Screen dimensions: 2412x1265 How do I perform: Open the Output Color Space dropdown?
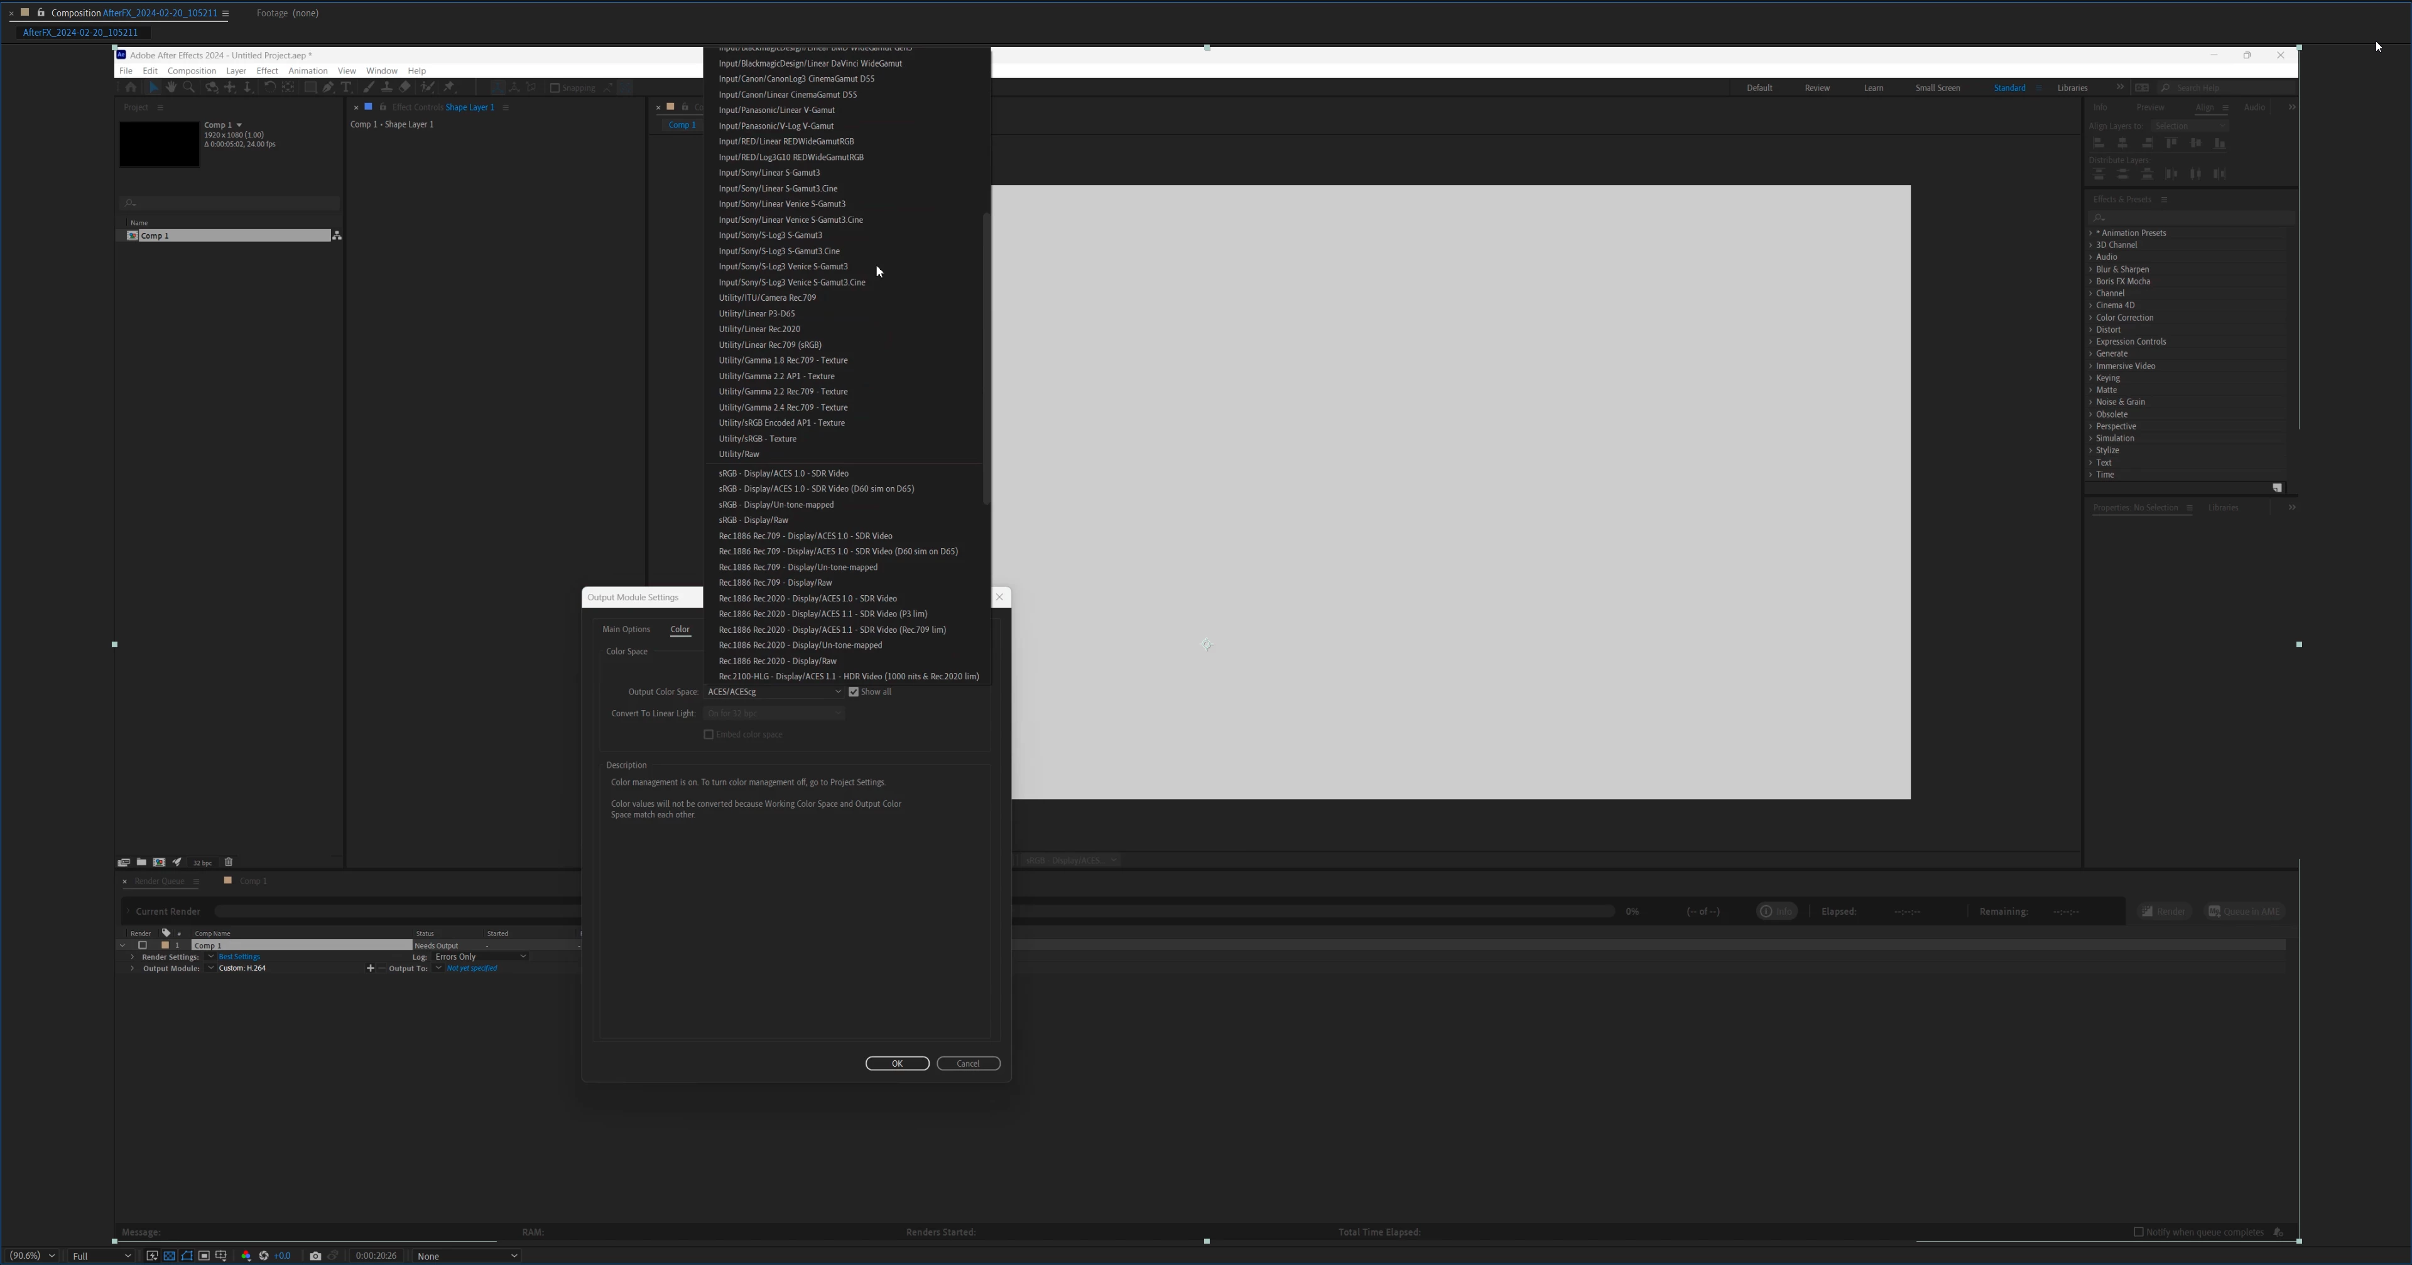(x=773, y=691)
